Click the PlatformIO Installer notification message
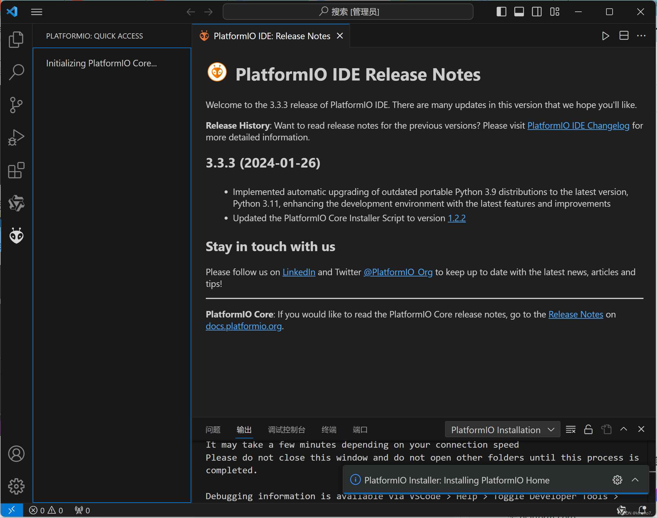The image size is (657, 518). (457, 480)
